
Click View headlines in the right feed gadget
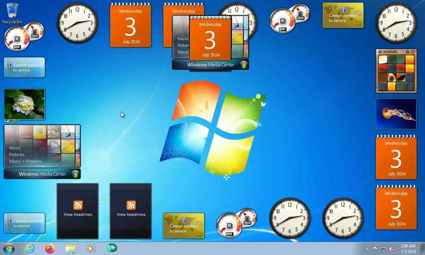click(x=131, y=214)
